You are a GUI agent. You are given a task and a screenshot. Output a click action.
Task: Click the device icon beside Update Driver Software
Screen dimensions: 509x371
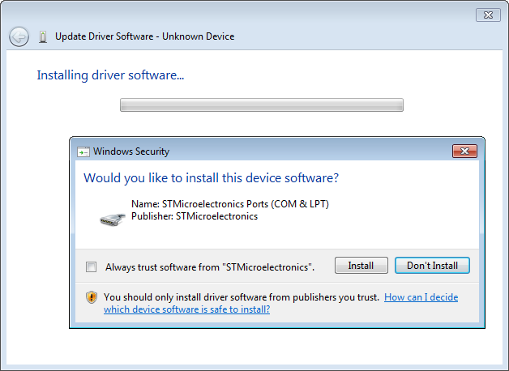click(x=42, y=36)
